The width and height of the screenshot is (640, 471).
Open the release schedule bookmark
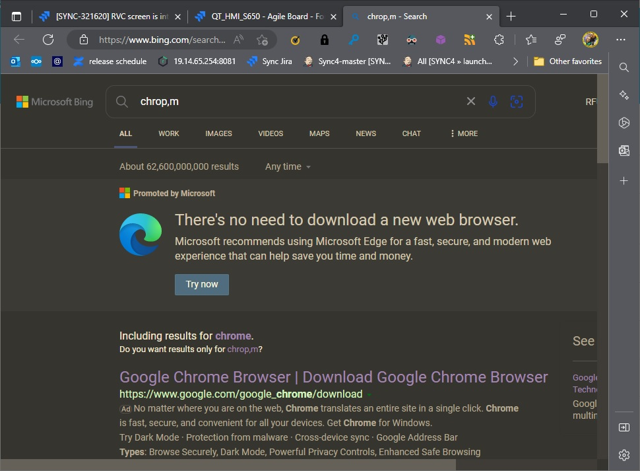click(x=110, y=61)
